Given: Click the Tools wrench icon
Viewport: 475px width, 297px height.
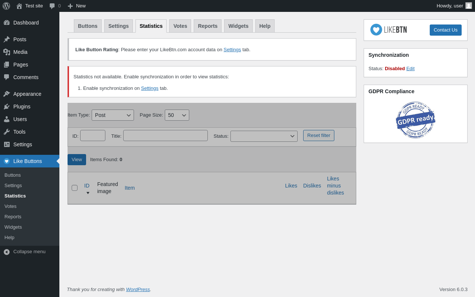Looking at the screenshot, I should pyautogui.click(x=7, y=132).
